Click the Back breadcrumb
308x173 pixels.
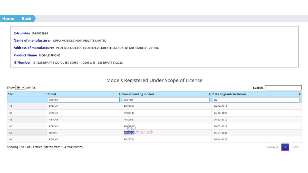(26, 18)
